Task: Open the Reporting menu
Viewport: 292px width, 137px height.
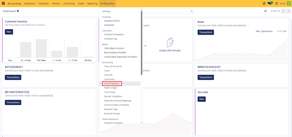Action: pos(92,3)
